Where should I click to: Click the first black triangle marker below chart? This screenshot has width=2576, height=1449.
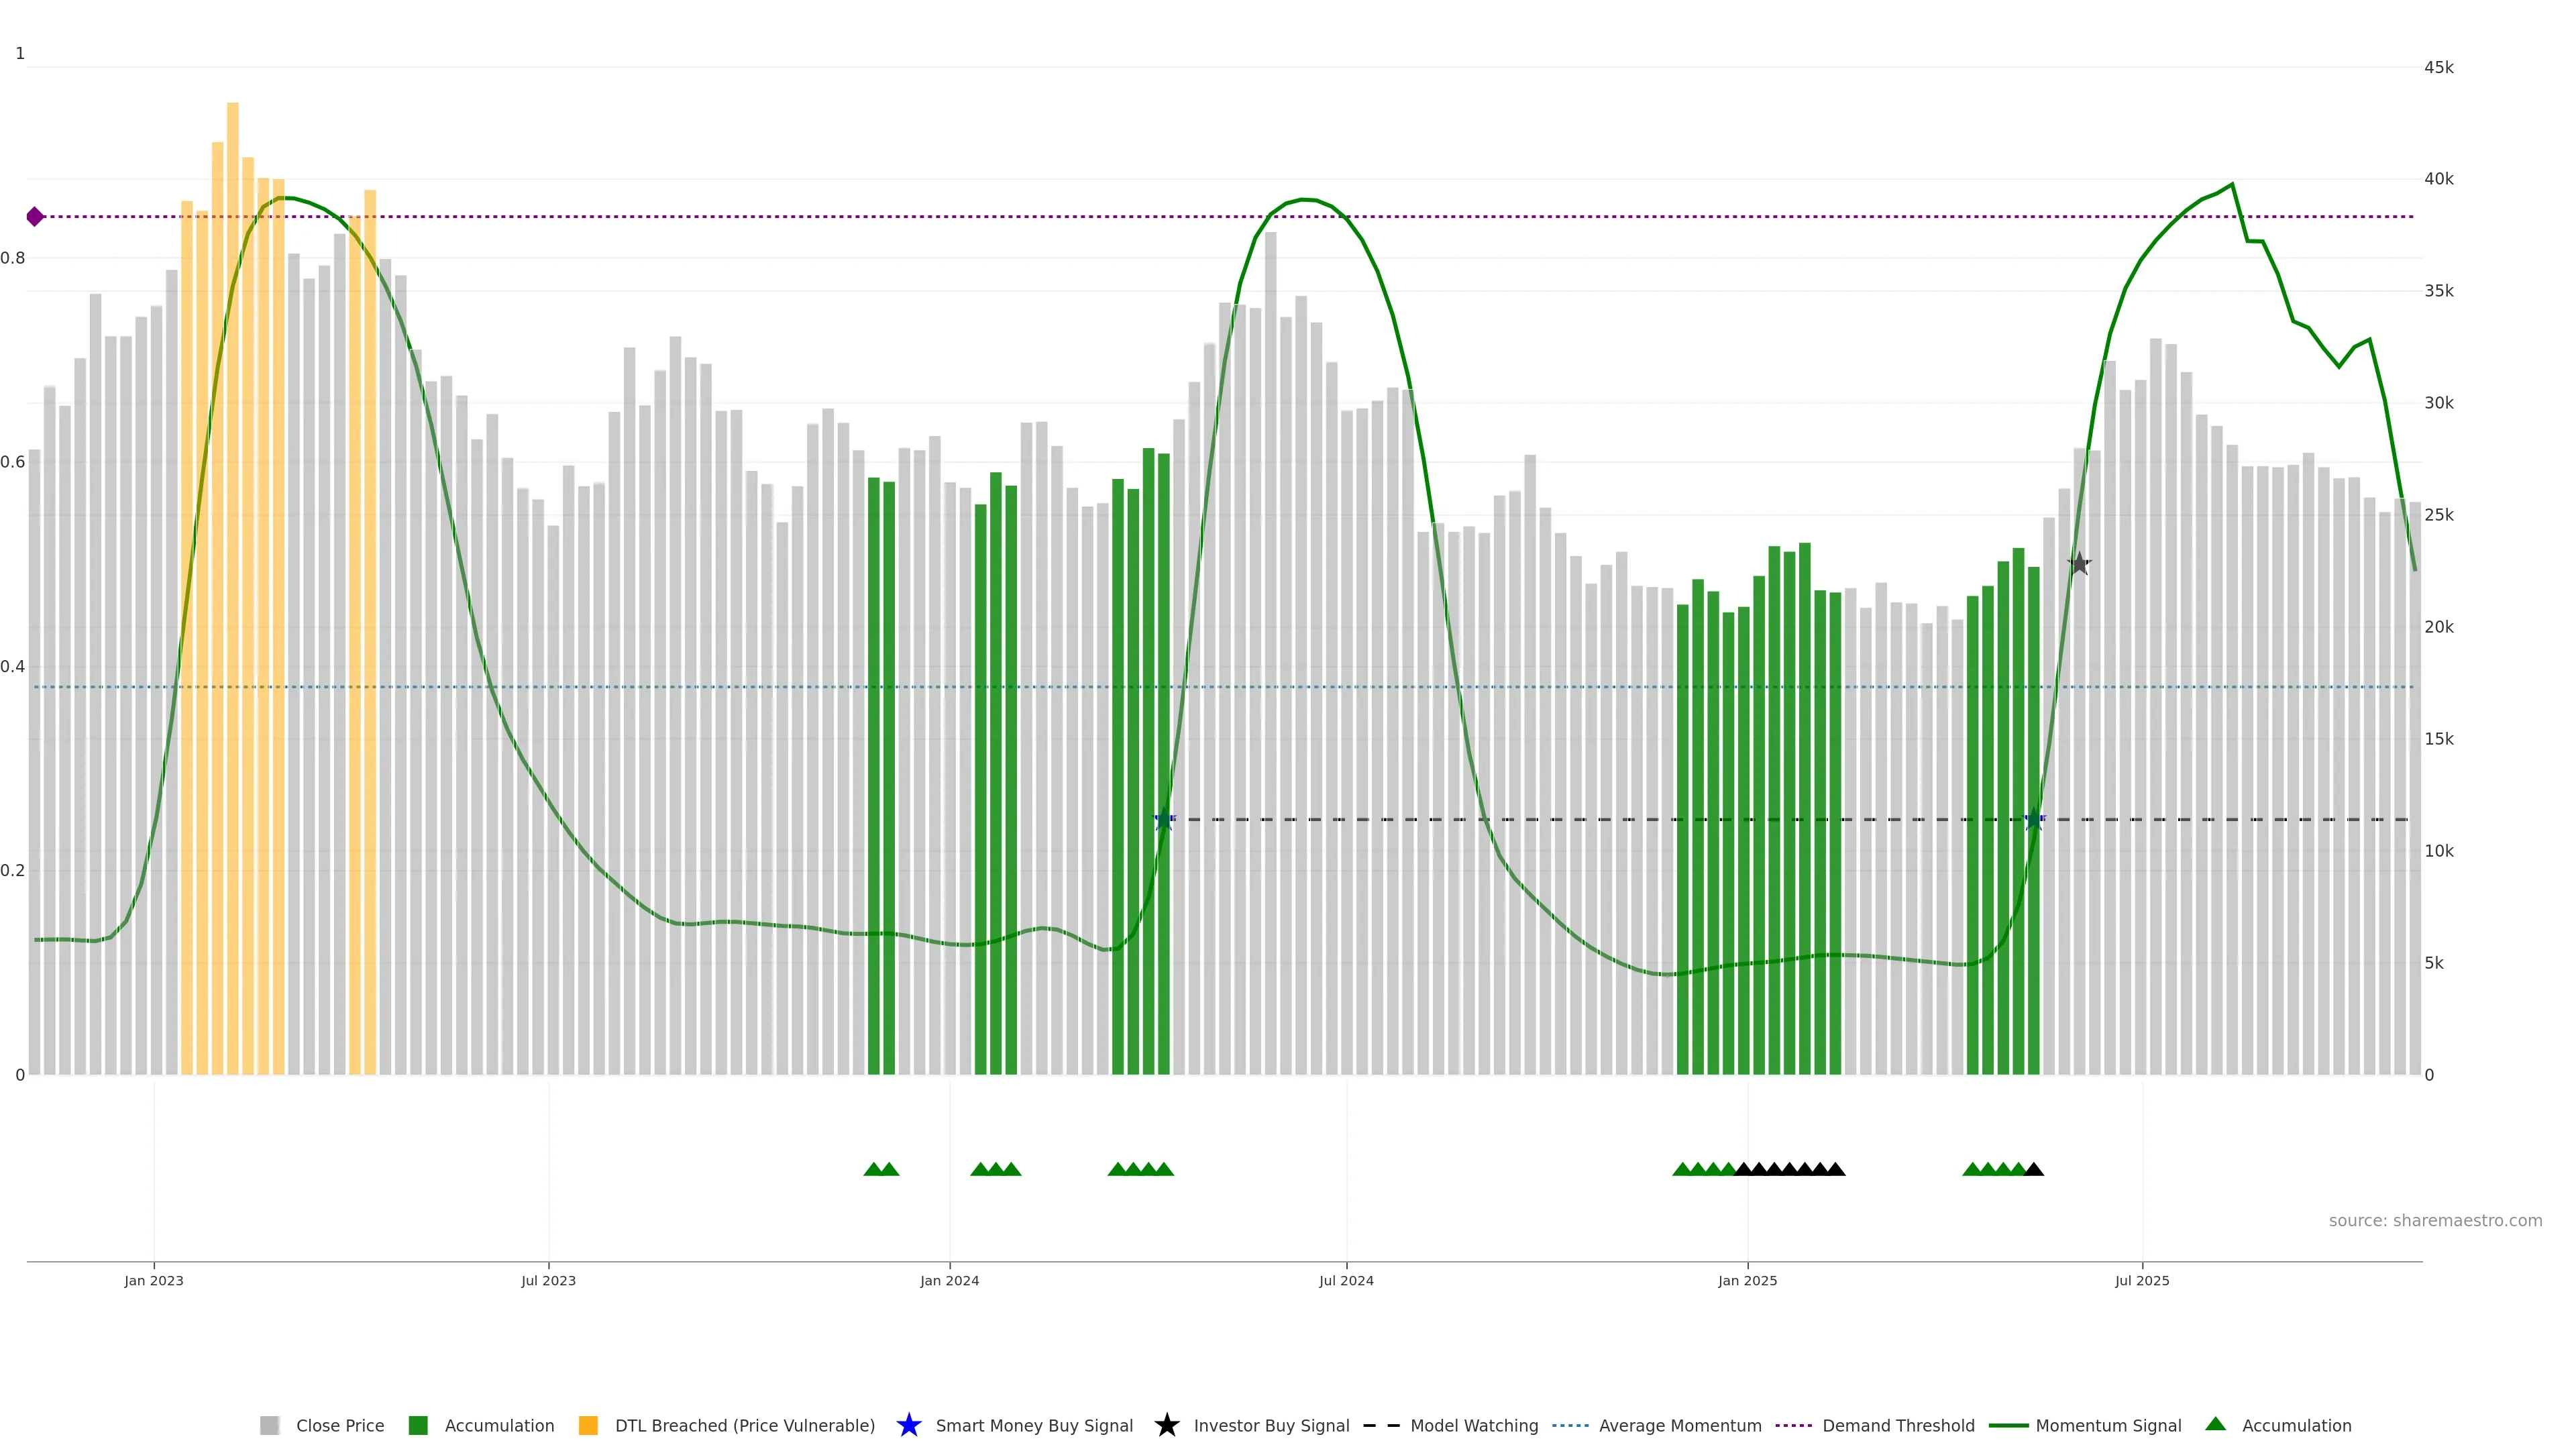pyautogui.click(x=1743, y=1169)
